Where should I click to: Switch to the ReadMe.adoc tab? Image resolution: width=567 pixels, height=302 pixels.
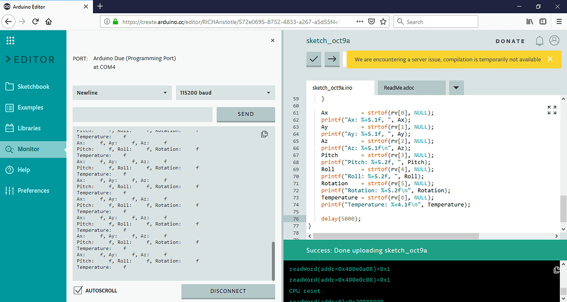(x=411, y=88)
